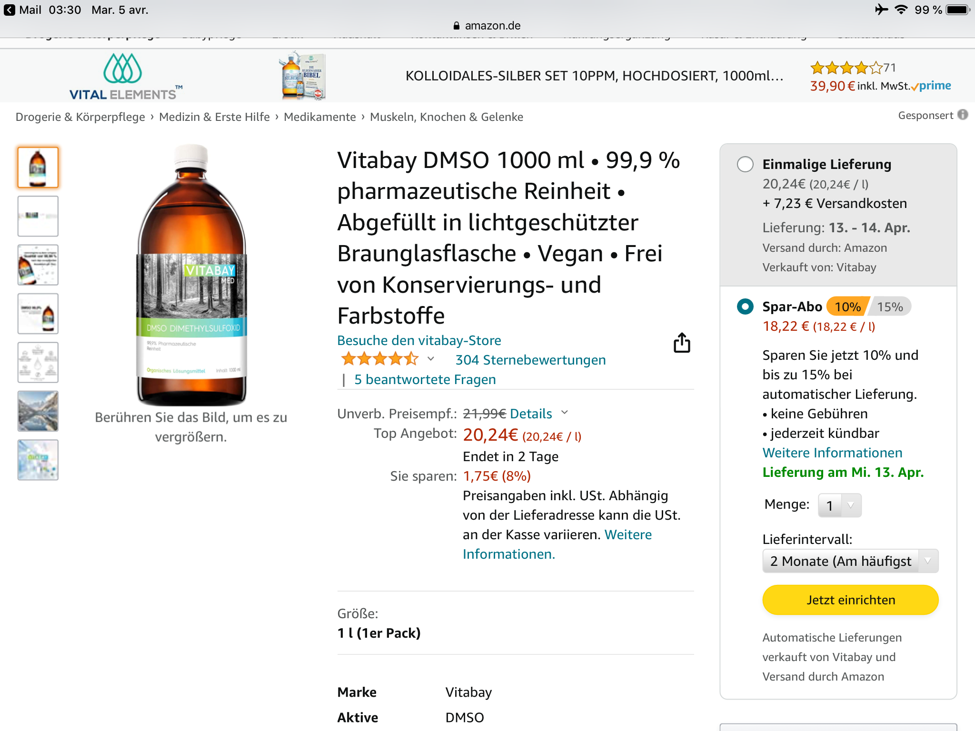Open Medizin & Erste Hilfe breadcrumb
Image resolution: width=975 pixels, height=731 pixels.
(x=214, y=117)
